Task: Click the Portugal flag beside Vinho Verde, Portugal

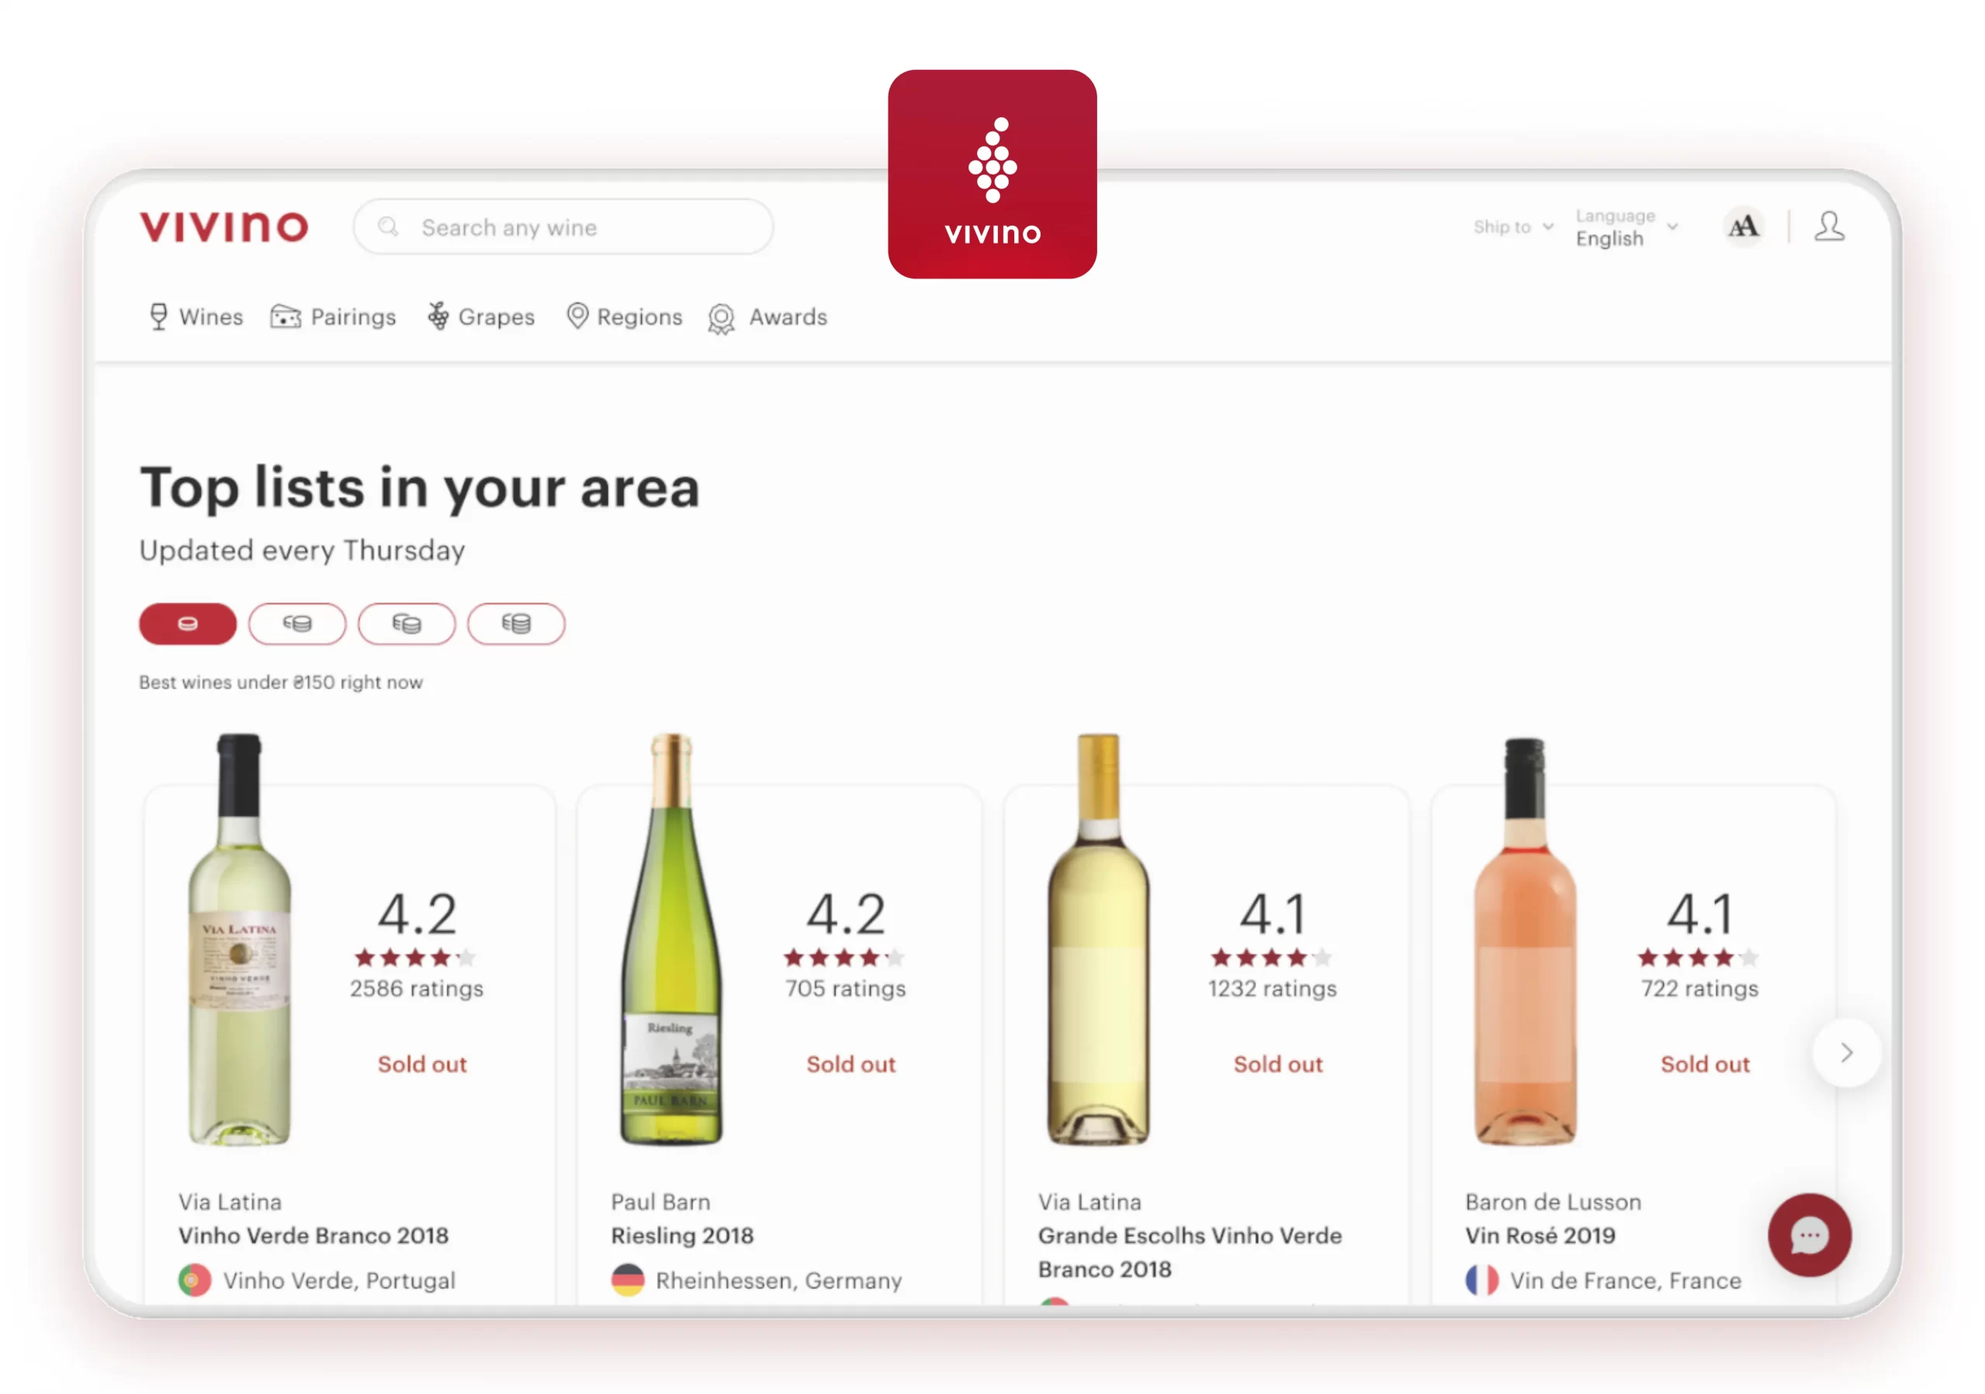Action: [x=195, y=1280]
